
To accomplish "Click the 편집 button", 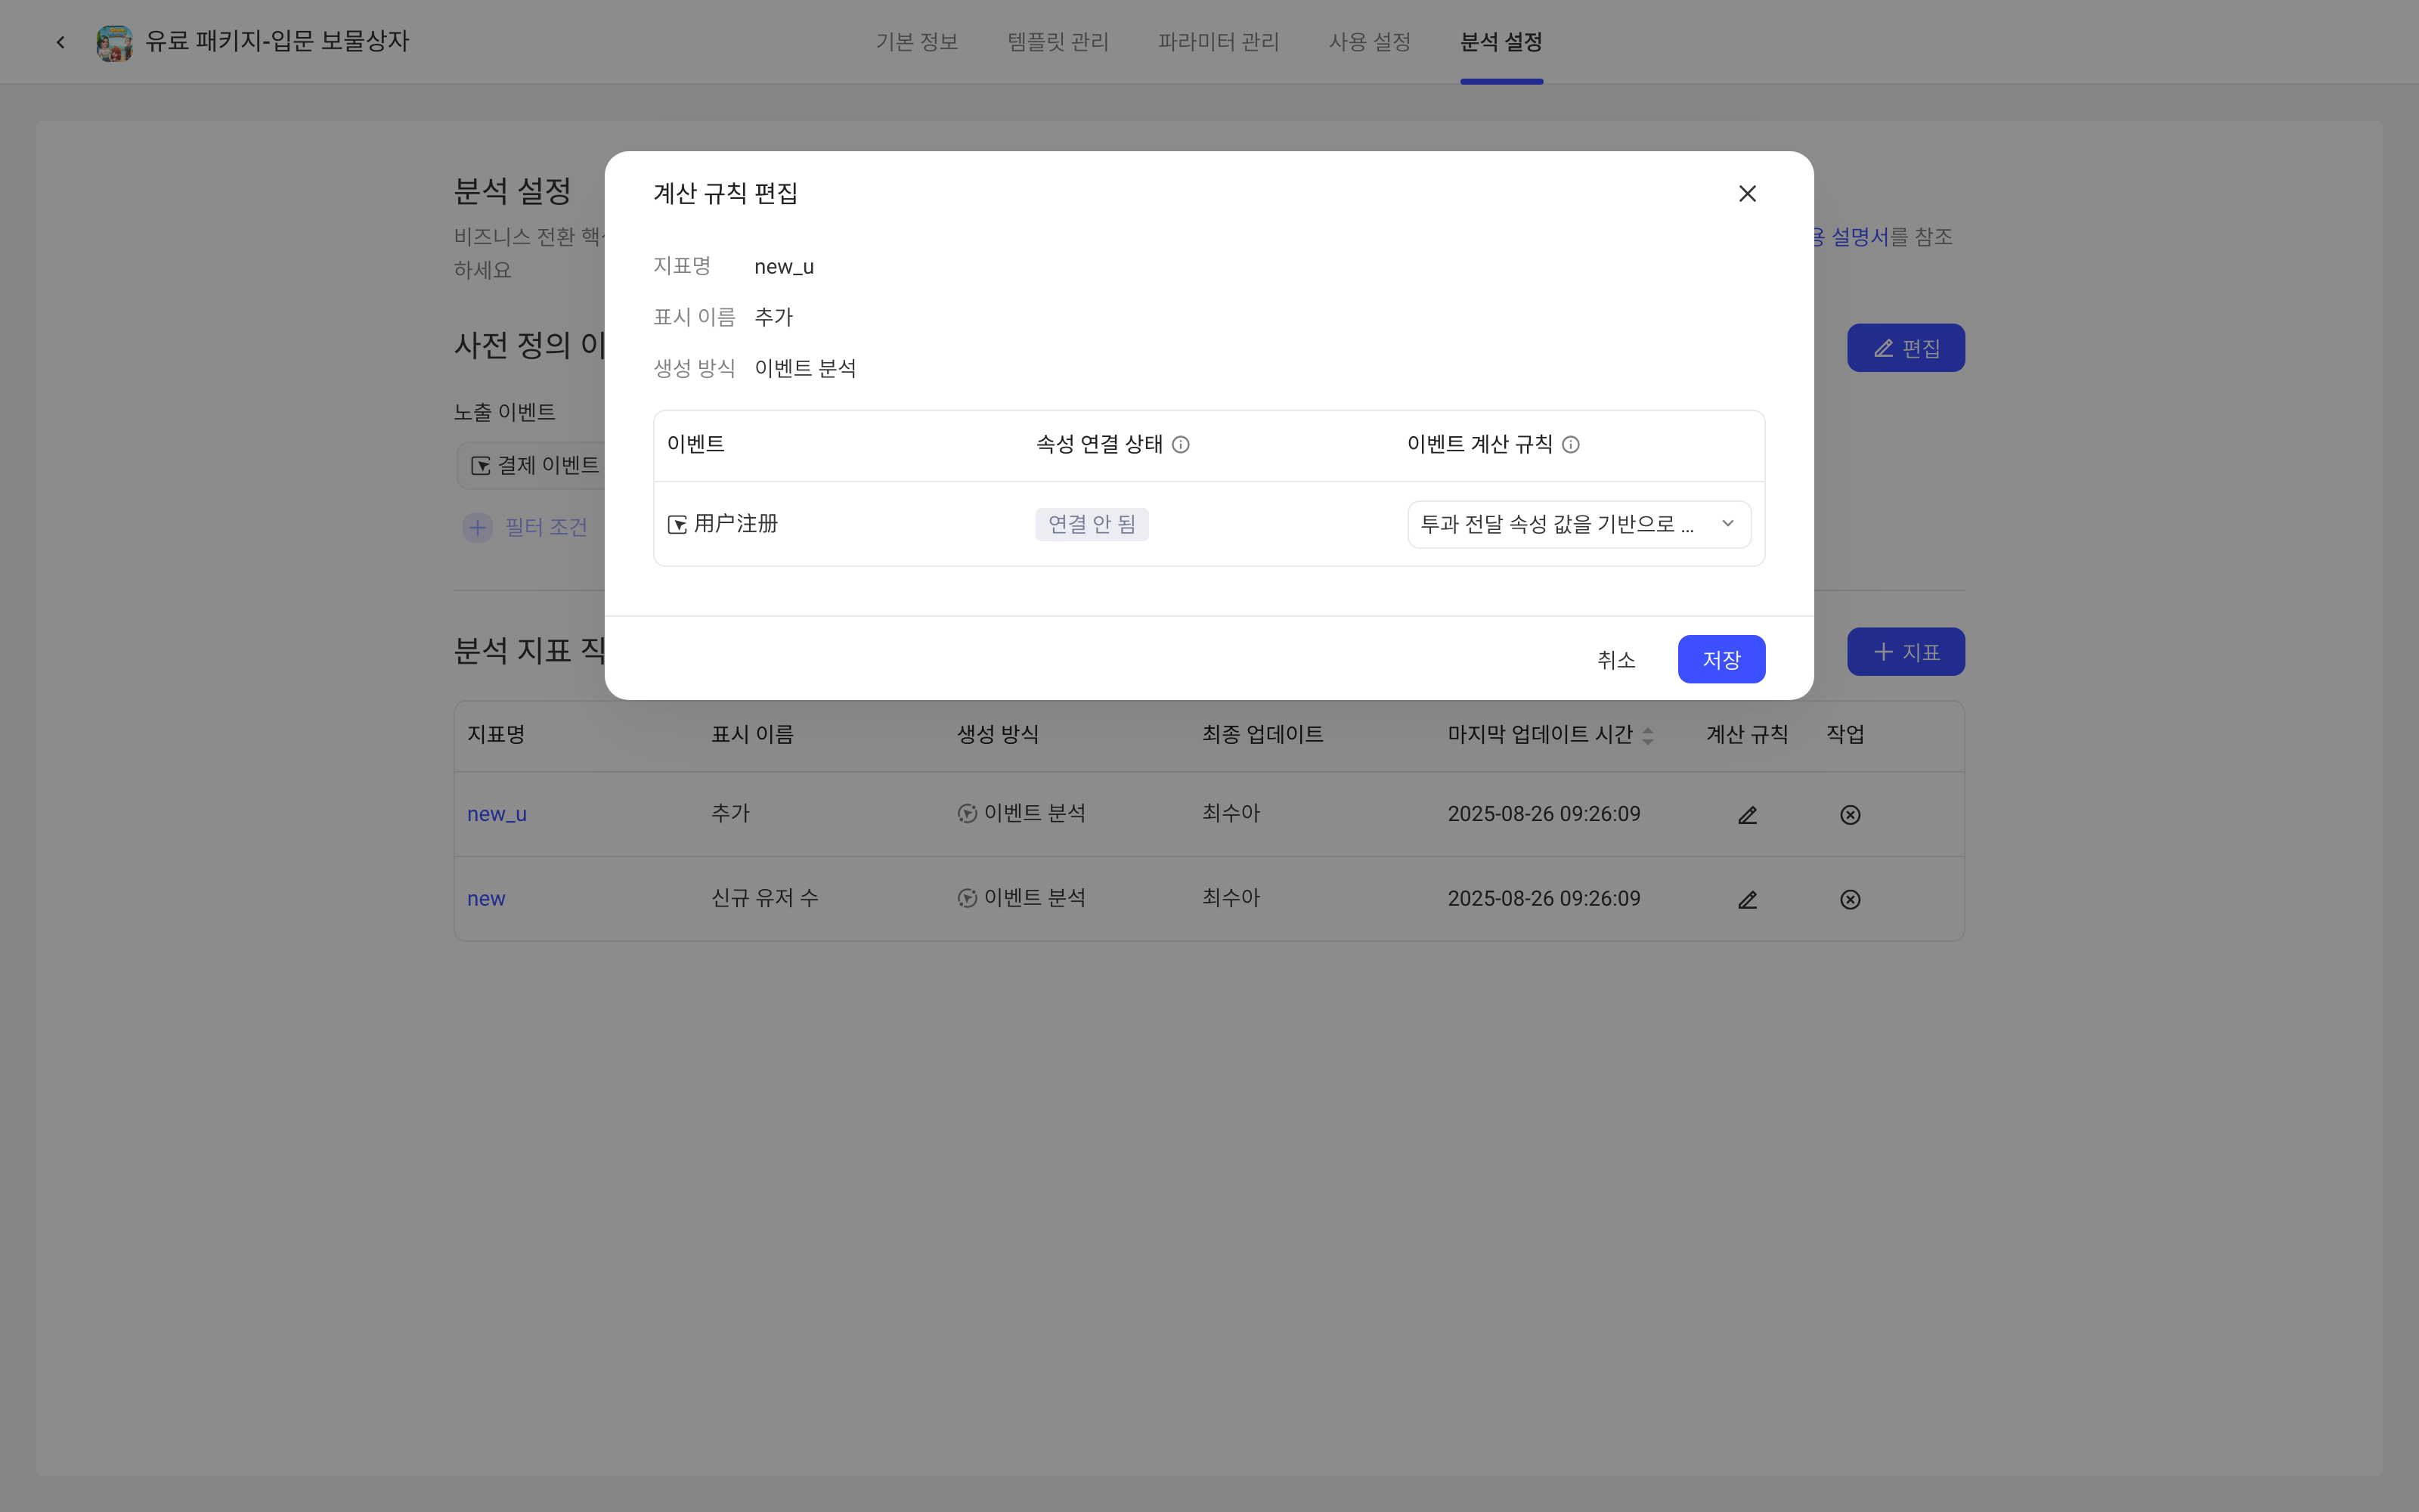I will pos(1905,348).
